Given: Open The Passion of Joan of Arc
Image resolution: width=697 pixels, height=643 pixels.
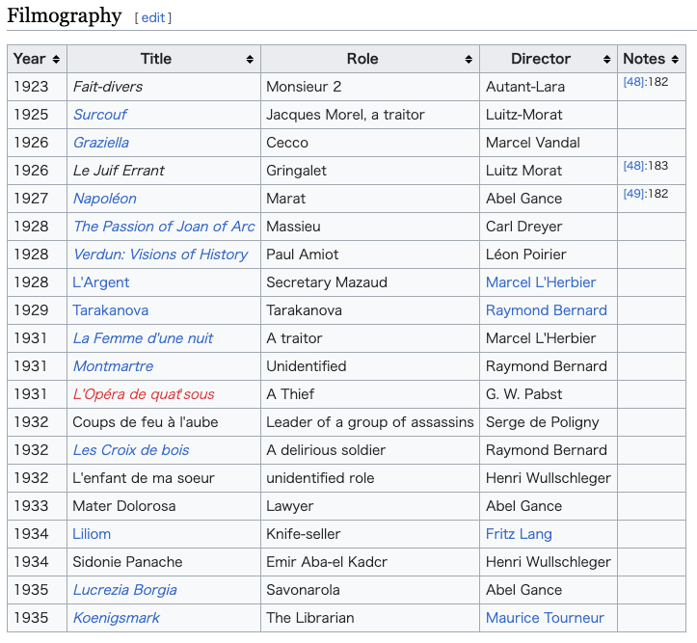Looking at the screenshot, I should tap(164, 227).
